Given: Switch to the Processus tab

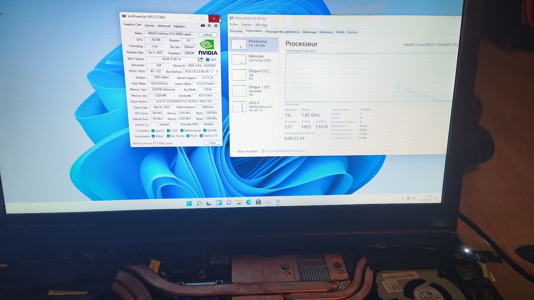Looking at the screenshot, I should [236, 31].
